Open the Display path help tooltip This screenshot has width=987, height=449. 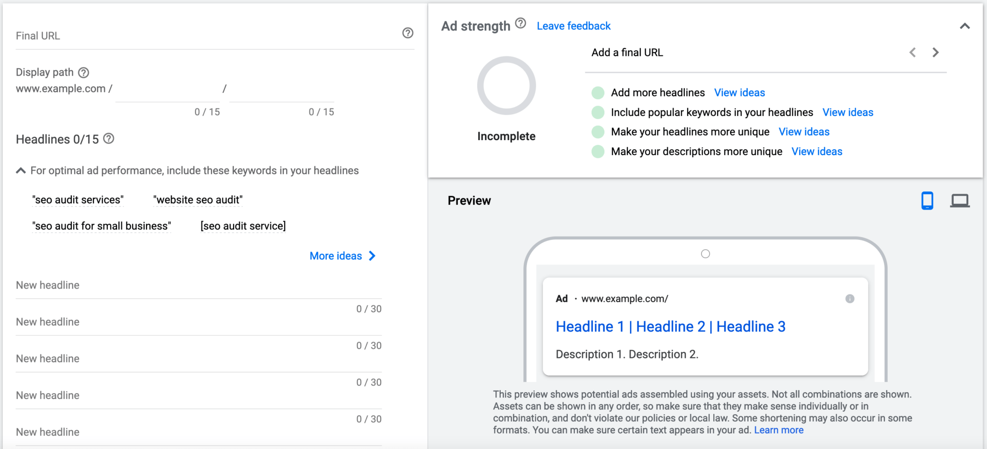tap(83, 72)
